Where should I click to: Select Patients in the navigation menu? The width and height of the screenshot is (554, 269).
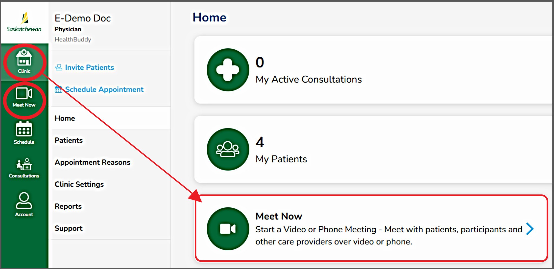[69, 140]
